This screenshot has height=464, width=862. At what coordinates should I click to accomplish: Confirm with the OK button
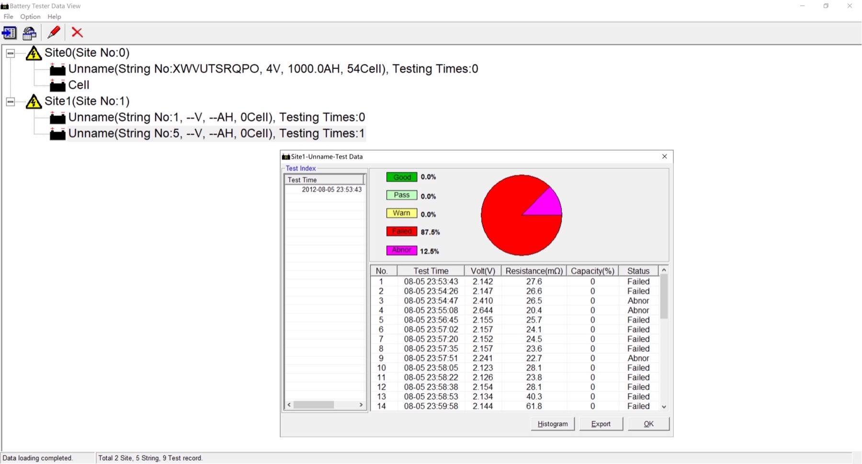[x=648, y=424]
